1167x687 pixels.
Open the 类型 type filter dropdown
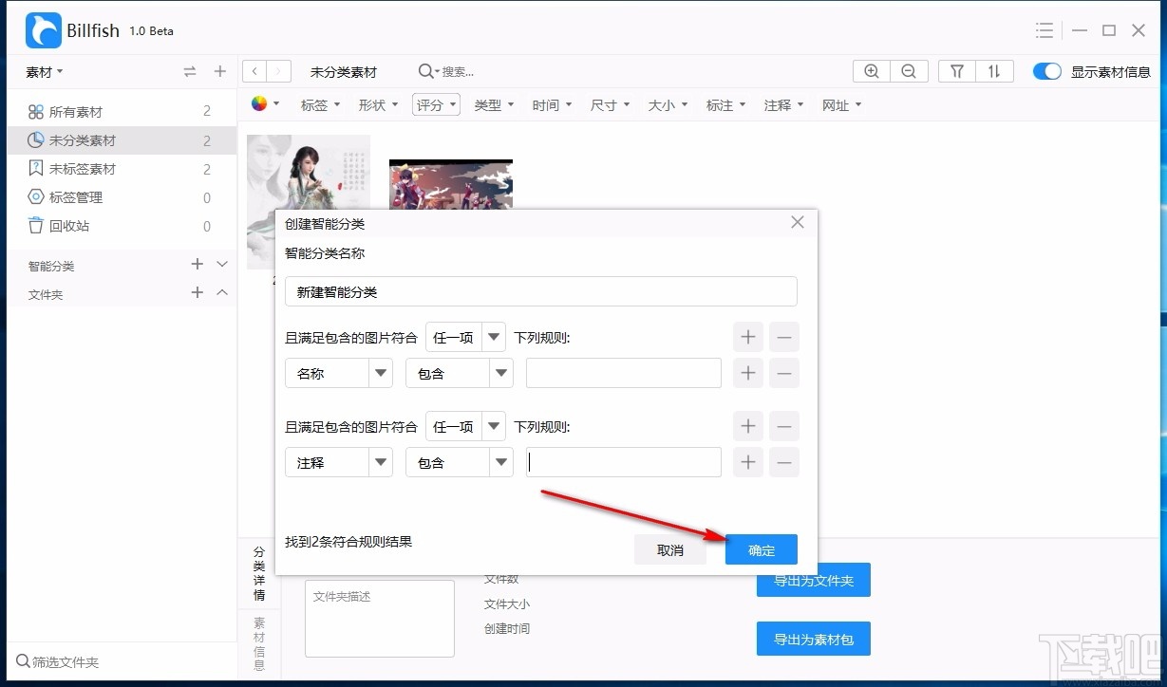pyautogui.click(x=494, y=104)
